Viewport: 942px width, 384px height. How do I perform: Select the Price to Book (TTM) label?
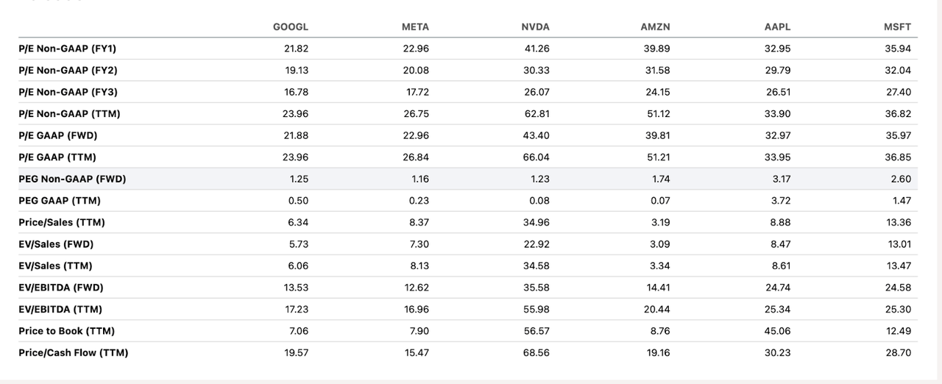pos(66,331)
